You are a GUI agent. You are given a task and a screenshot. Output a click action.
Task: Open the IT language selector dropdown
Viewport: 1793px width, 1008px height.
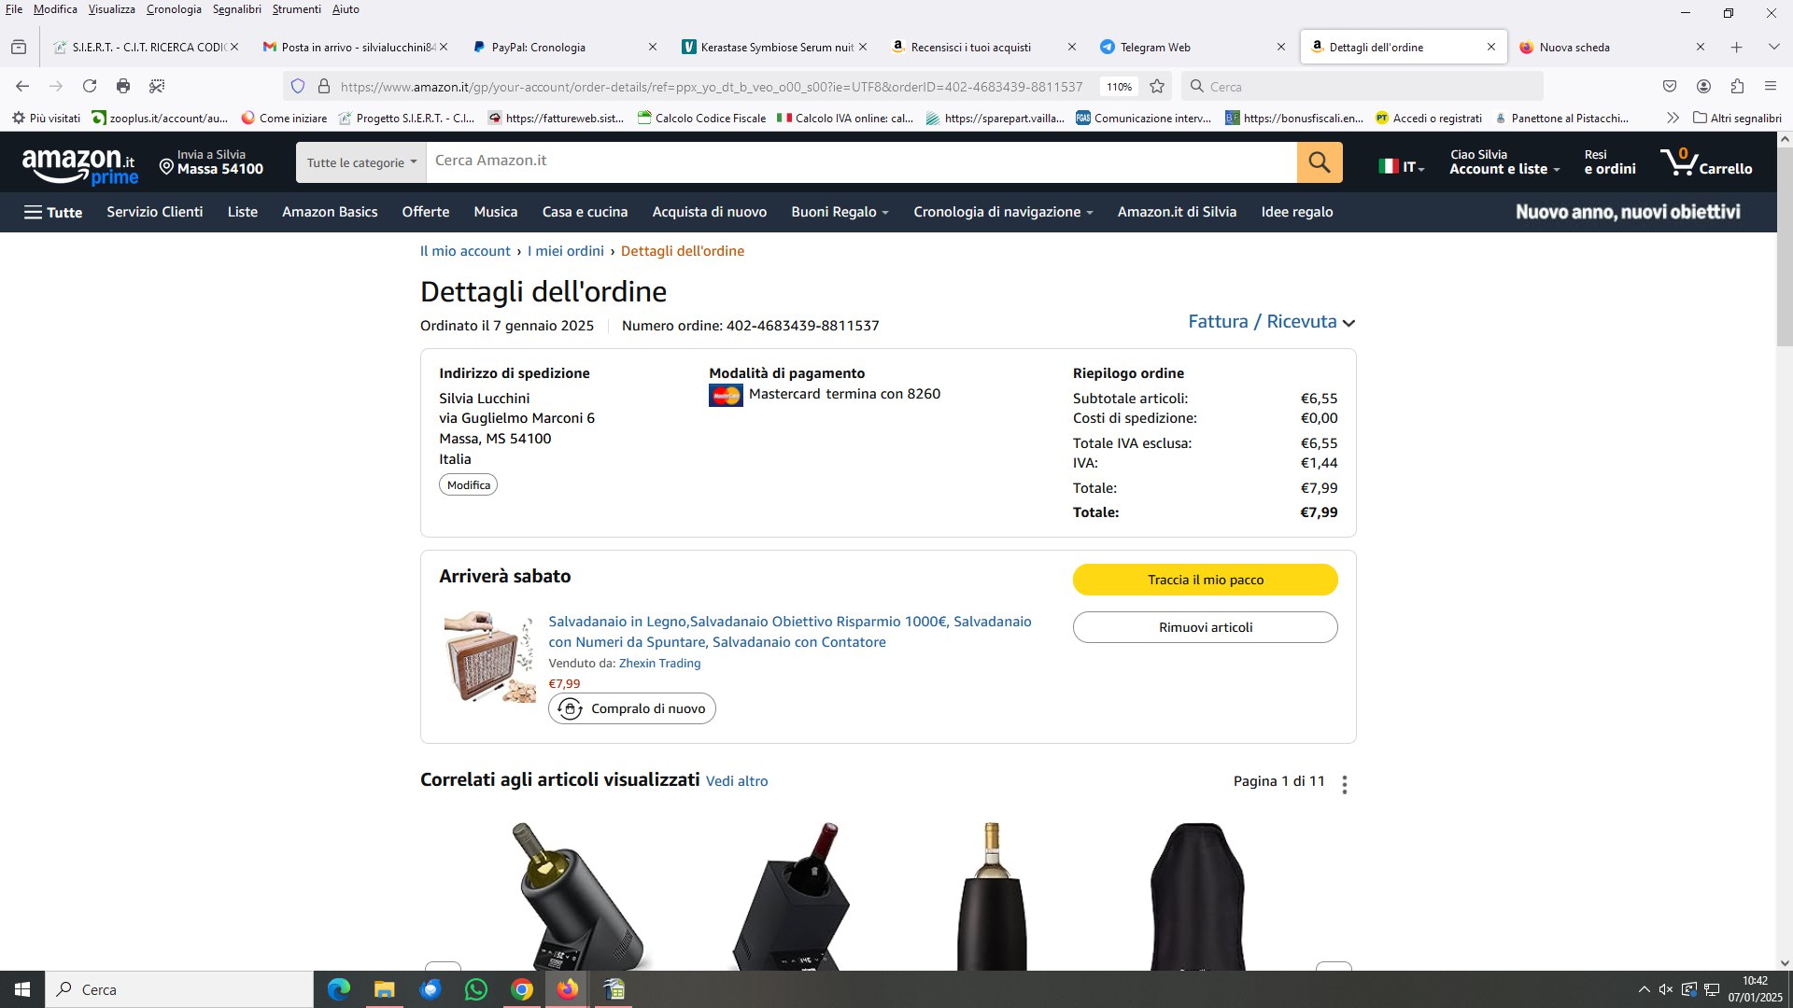pos(1402,166)
